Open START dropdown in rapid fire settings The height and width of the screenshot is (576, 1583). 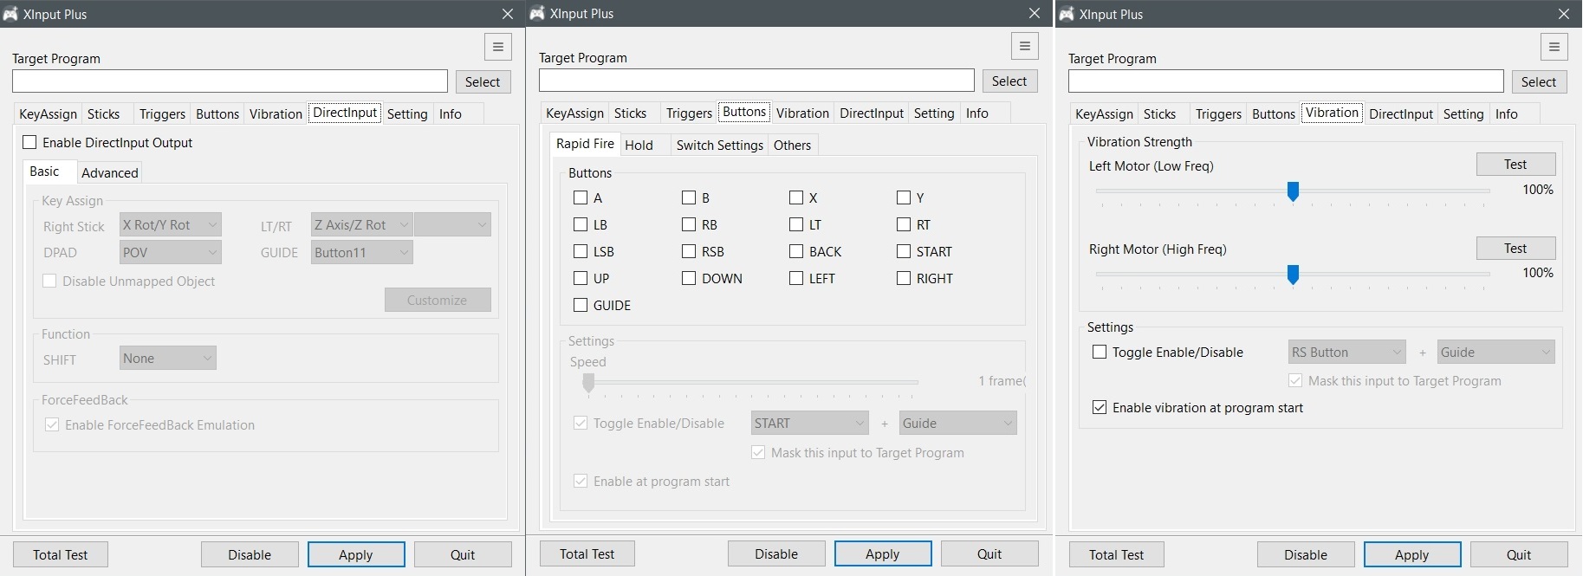point(810,424)
